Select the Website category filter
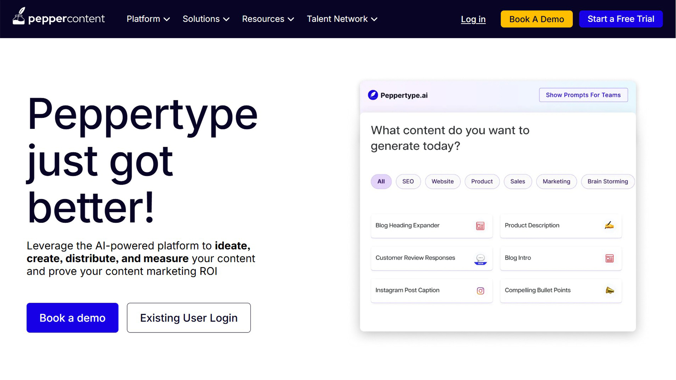676x380 pixels. pyautogui.click(x=443, y=182)
